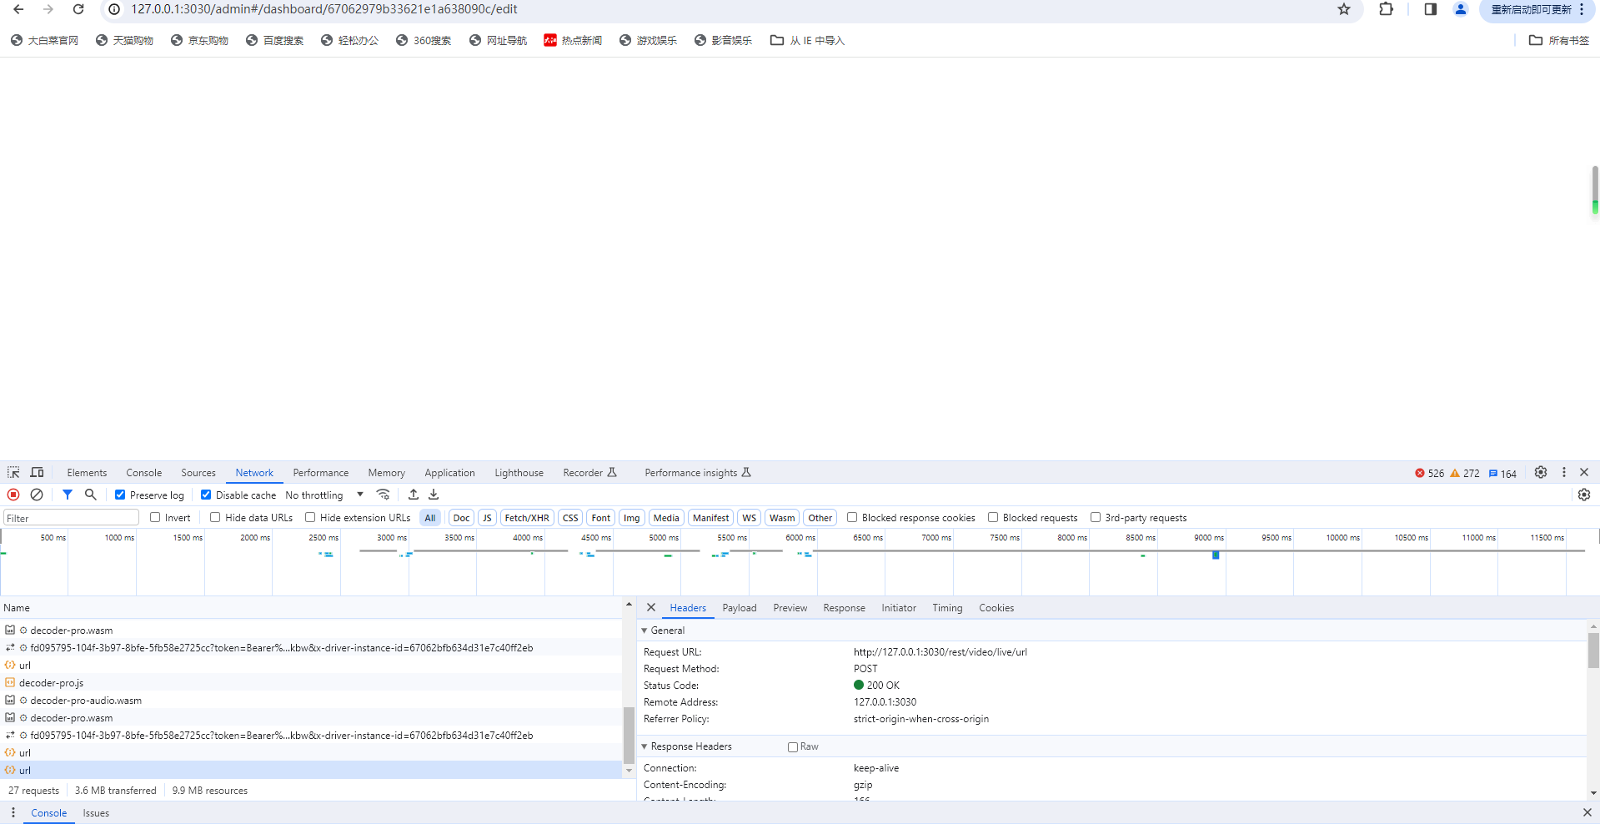The image size is (1600, 824).
Task: Enable 3rd-party requests checkbox
Action: pyautogui.click(x=1096, y=517)
